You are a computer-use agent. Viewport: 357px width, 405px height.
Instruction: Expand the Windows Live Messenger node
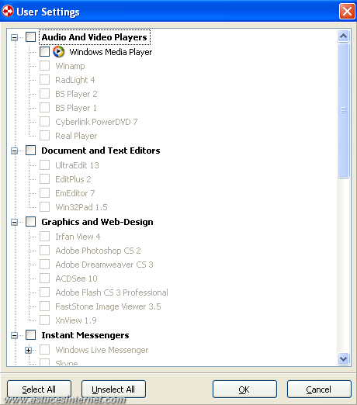(29, 350)
